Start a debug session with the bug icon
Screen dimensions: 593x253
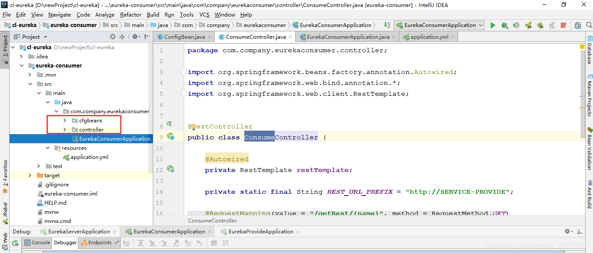tap(505, 25)
